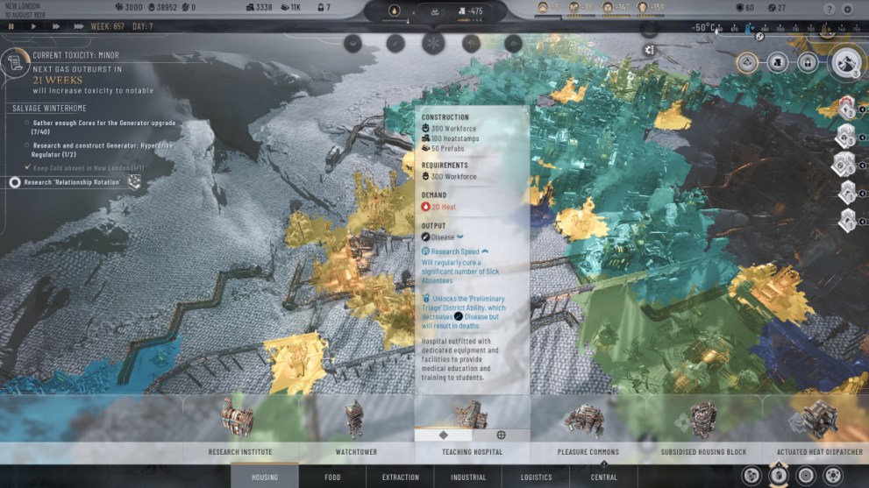Viewport: 869px width, 488px height.
Task: Toggle the Keep Cold absent objective checkbox
Action: [27, 166]
